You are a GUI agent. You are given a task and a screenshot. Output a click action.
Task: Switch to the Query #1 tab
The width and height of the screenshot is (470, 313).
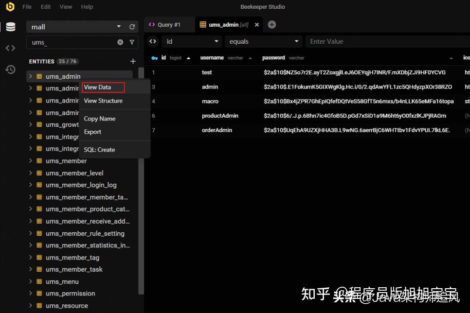(x=169, y=25)
